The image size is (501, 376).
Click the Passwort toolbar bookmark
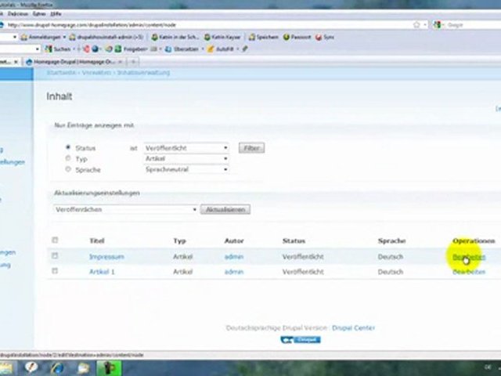299,37
